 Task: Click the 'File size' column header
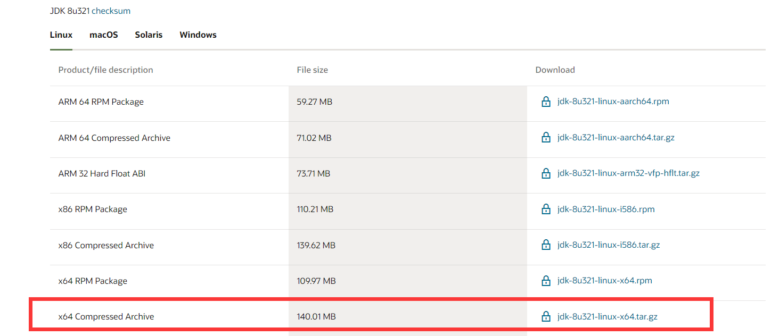(x=313, y=70)
